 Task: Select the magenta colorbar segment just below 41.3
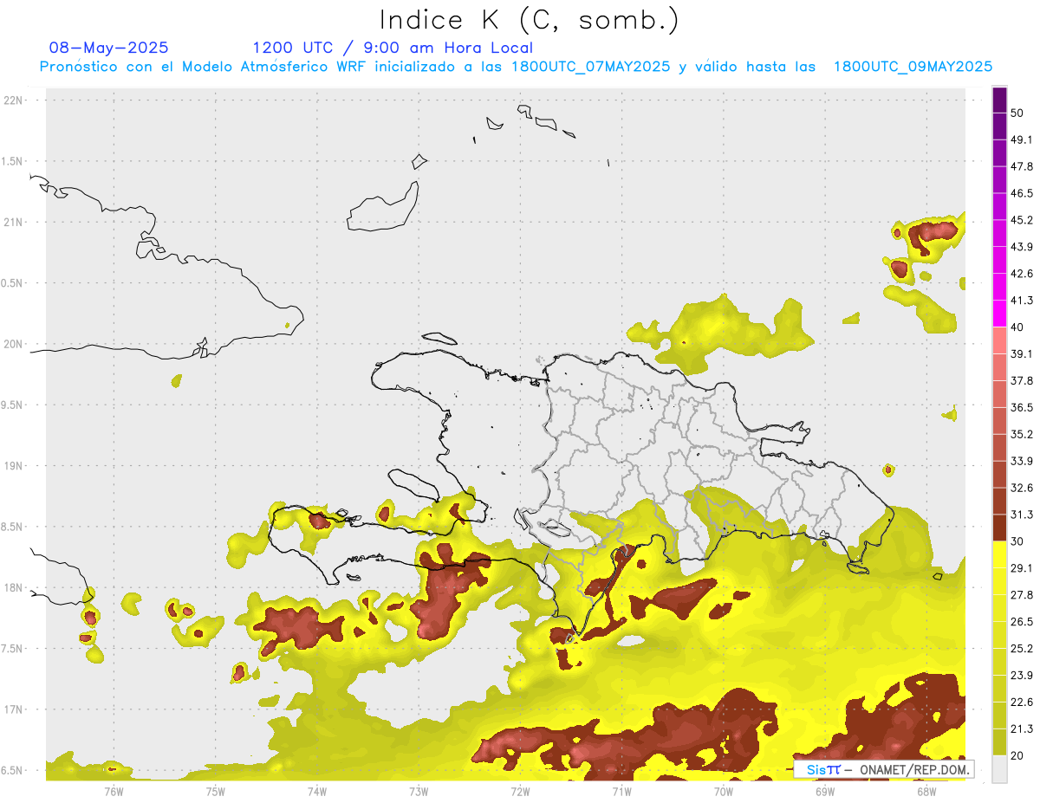(999, 314)
